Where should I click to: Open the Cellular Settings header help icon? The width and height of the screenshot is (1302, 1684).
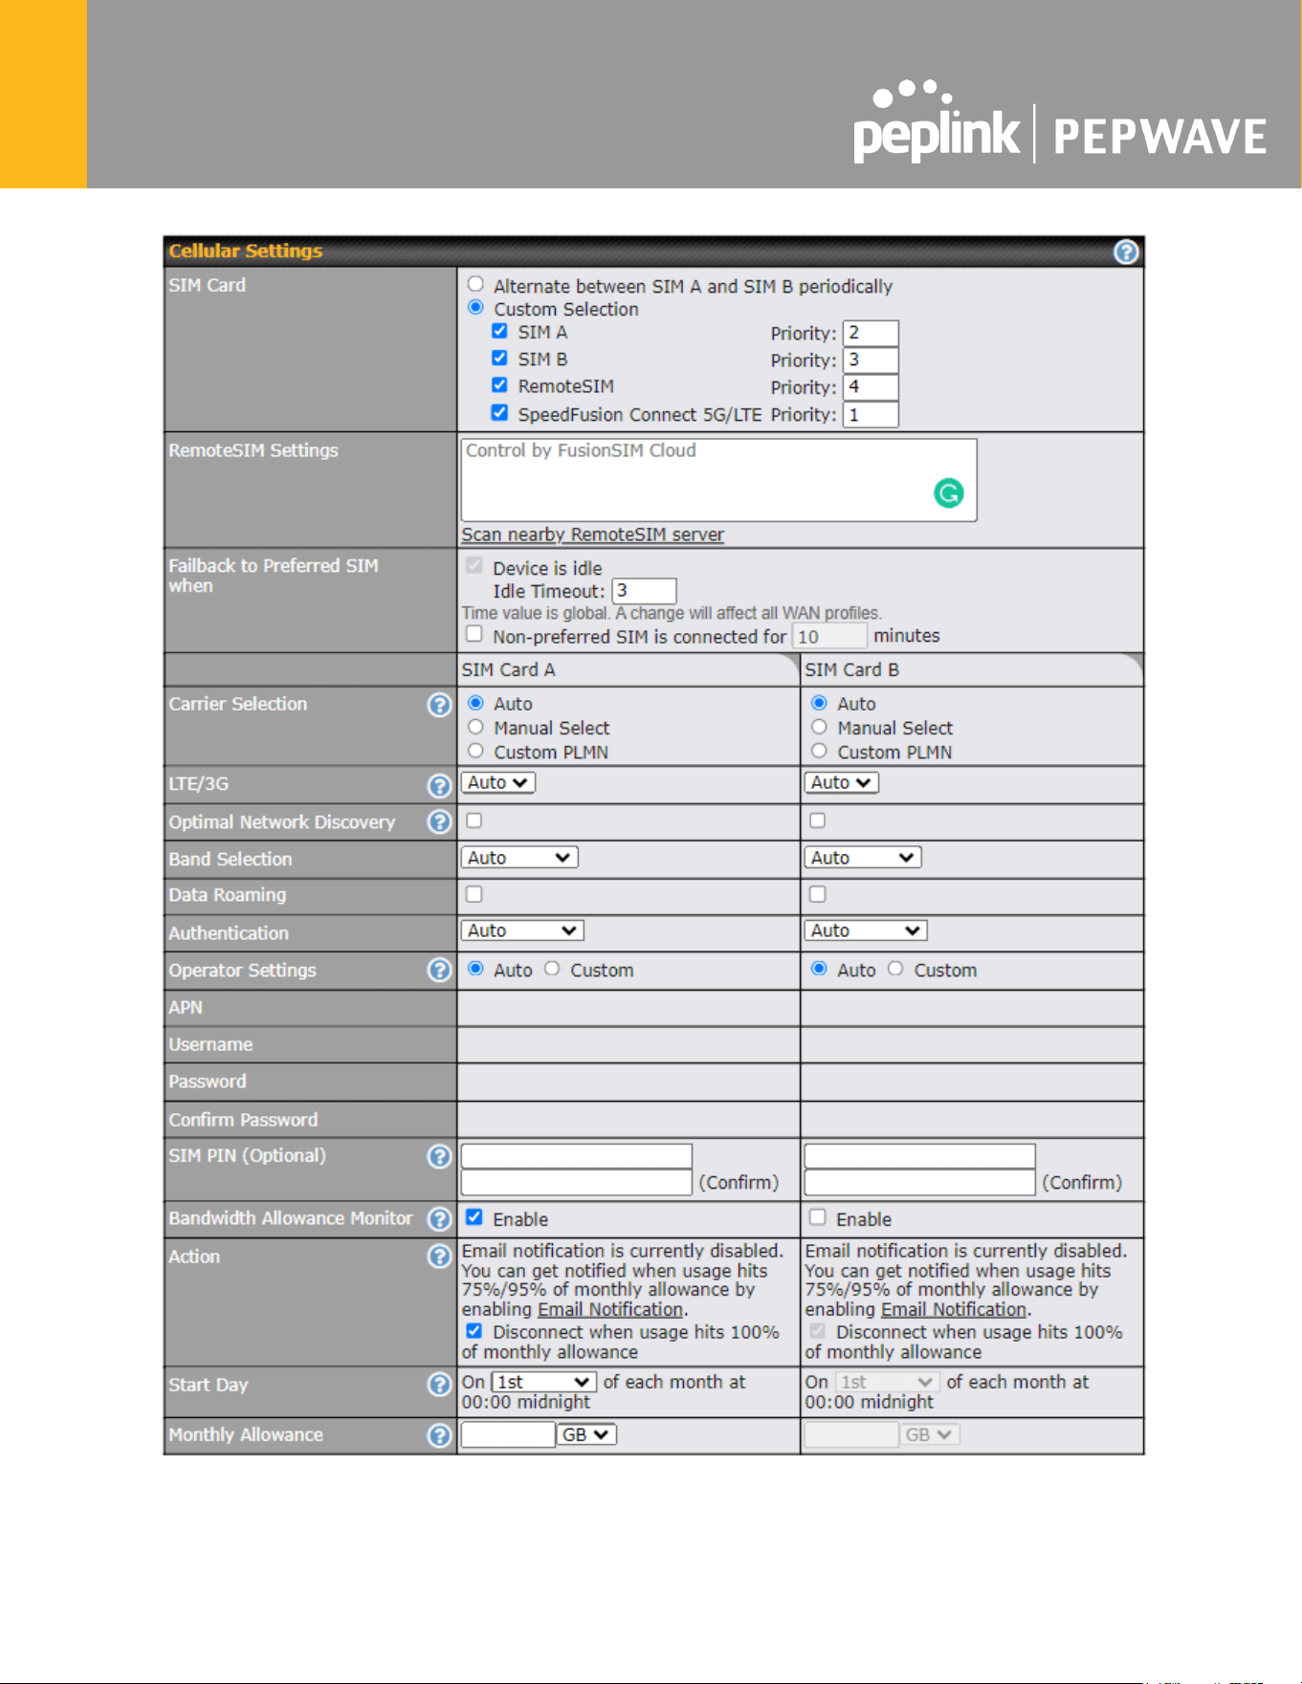pyautogui.click(x=1126, y=252)
